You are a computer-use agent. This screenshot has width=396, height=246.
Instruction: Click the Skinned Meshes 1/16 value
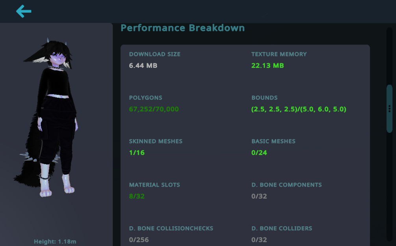pos(137,153)
